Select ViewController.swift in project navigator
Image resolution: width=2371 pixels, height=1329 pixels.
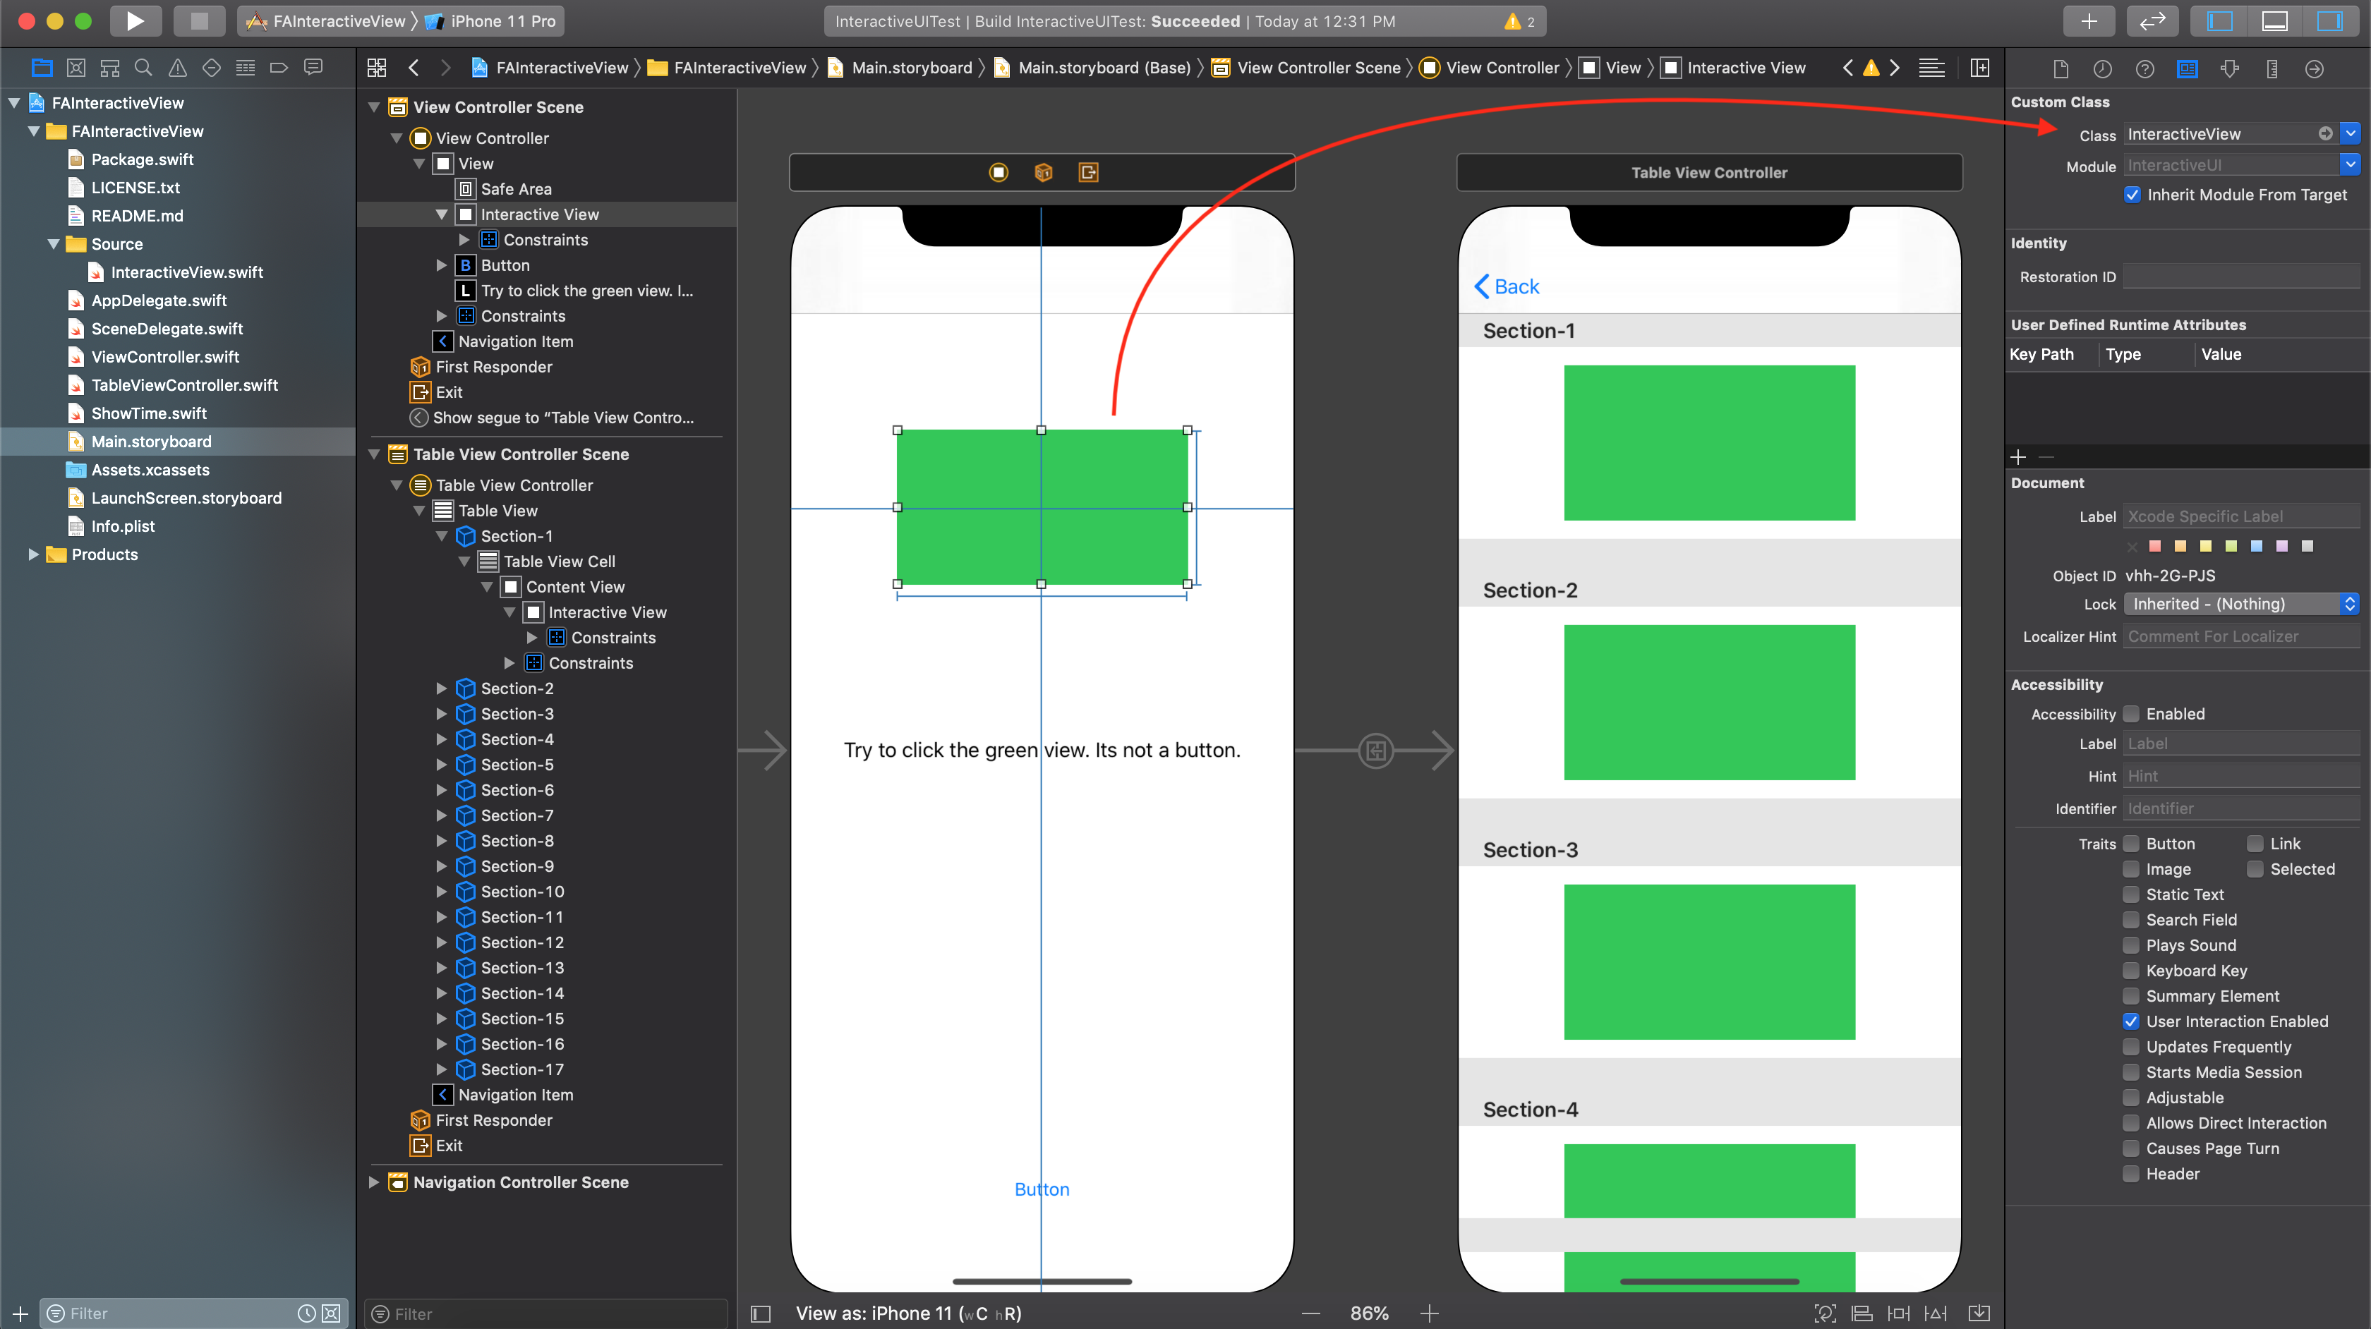coord(164,356)
